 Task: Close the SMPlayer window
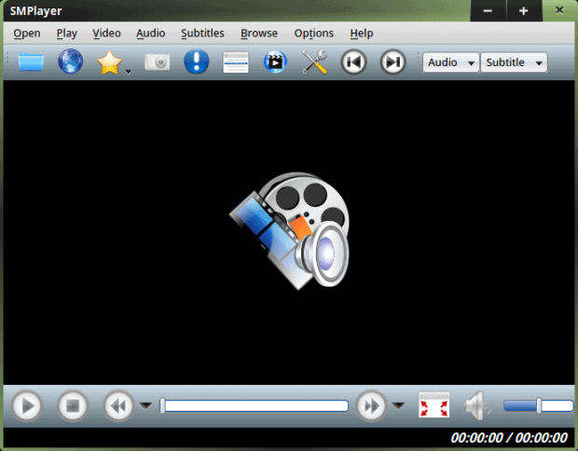pos(559,10)
